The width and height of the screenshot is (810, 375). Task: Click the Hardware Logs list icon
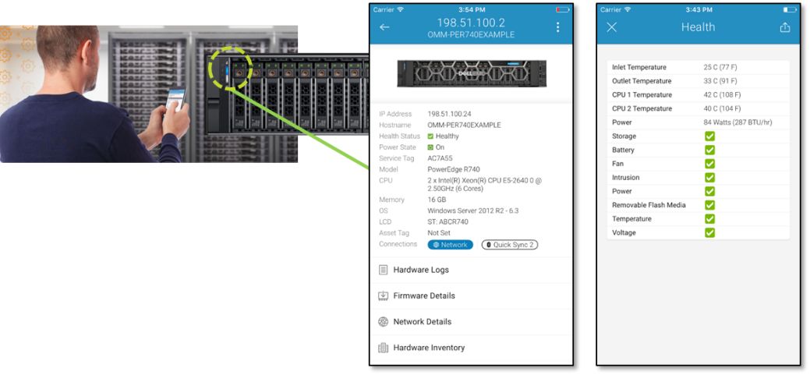click(x=383, y=270)
